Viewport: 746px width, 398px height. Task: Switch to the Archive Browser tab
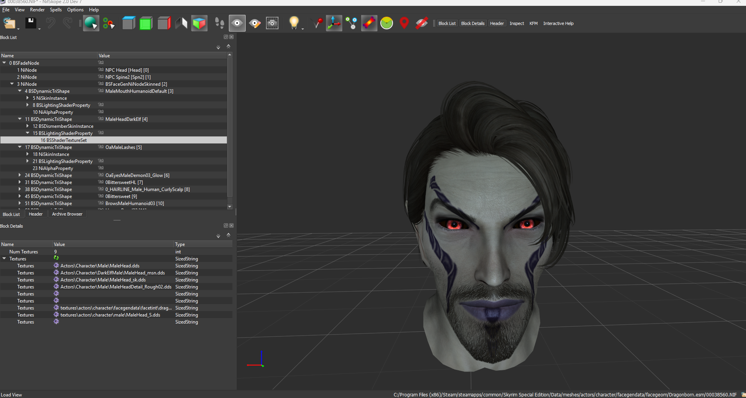[x=67, y=214]
